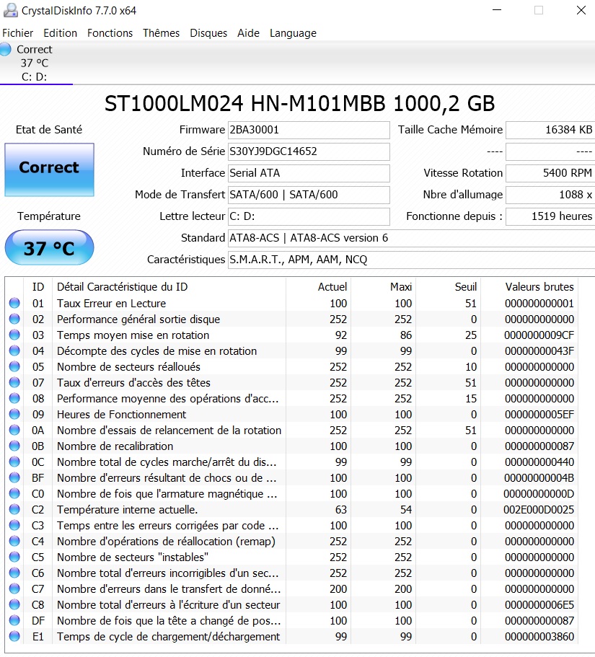
Task: Click status orb of row C3 erreurs corrigées
Action: click(x=14, y=525)
